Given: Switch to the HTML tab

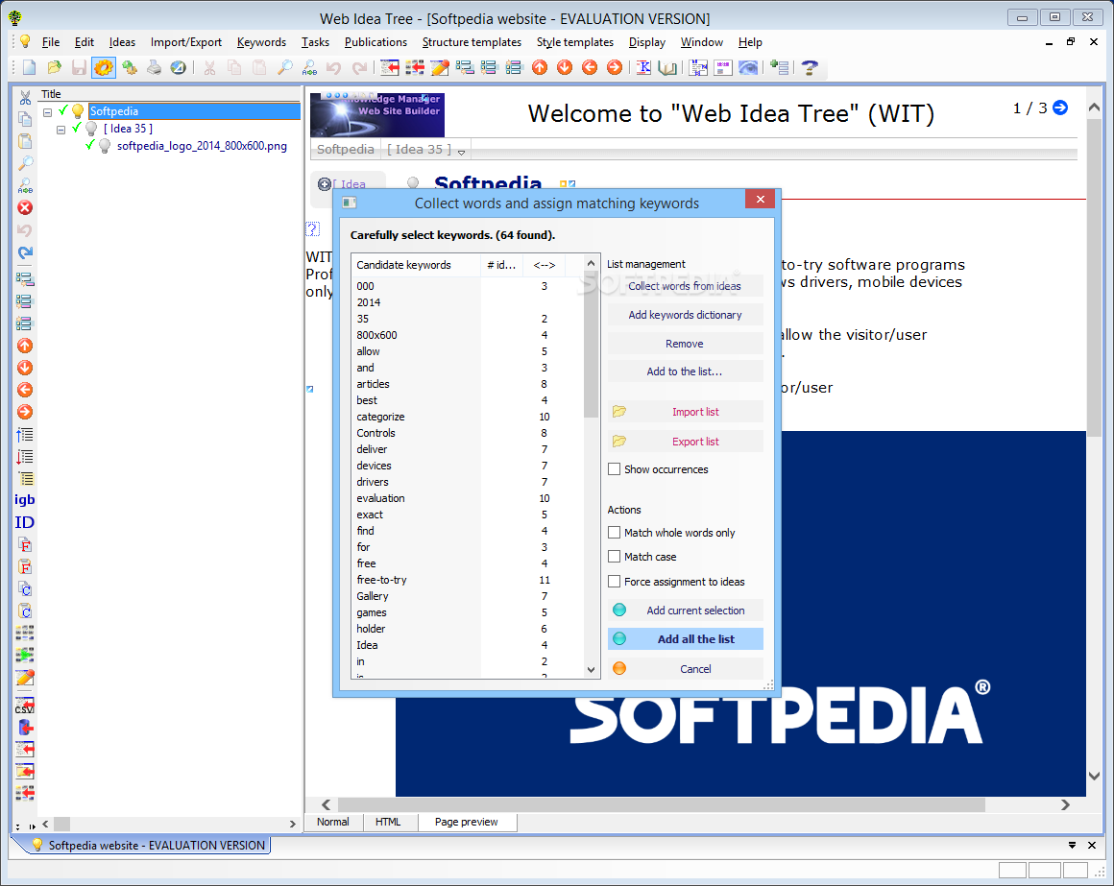Looking at the screenshot, I should [x=388, y=822].
